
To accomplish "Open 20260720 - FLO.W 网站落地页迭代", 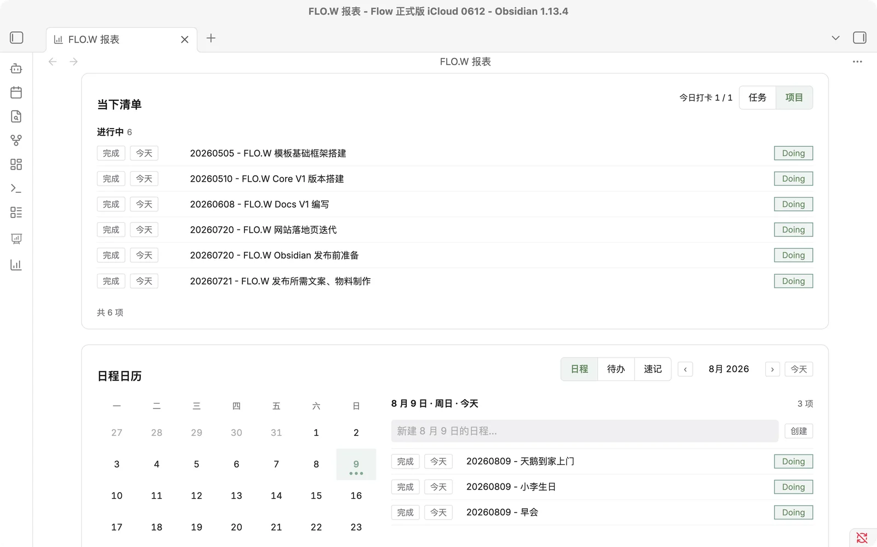I will coord(264,229).
